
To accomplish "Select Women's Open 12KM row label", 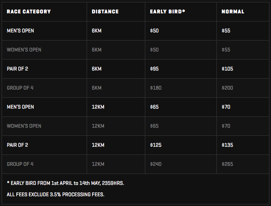I will pyautogui.click(x=24, y=126).
